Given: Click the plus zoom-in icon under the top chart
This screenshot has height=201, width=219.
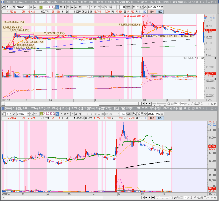Looking at the screenshot, I should point(209,104).
